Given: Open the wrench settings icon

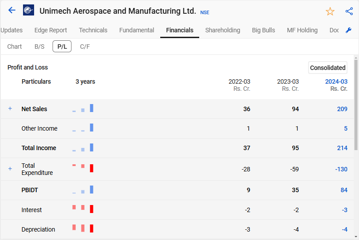Looking at the screenshot, I should [348, 30].
